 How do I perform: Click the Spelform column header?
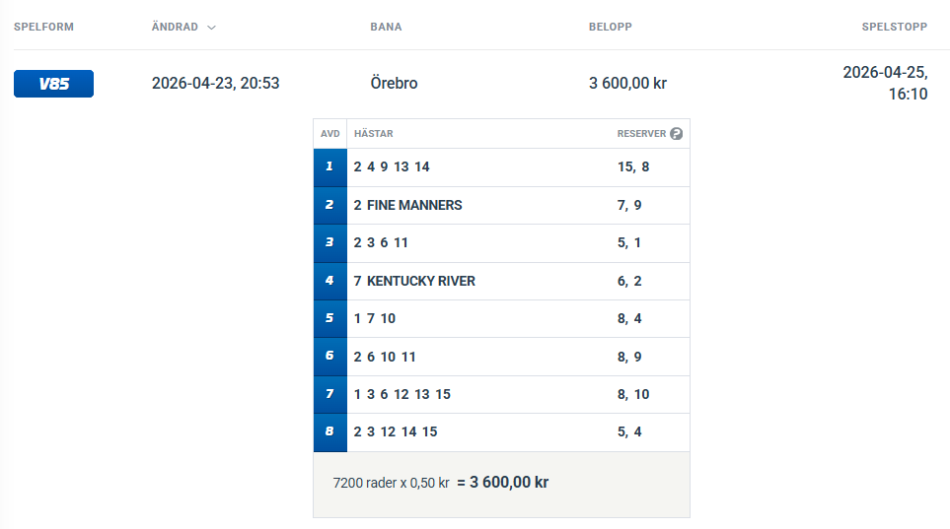[43, 27]
